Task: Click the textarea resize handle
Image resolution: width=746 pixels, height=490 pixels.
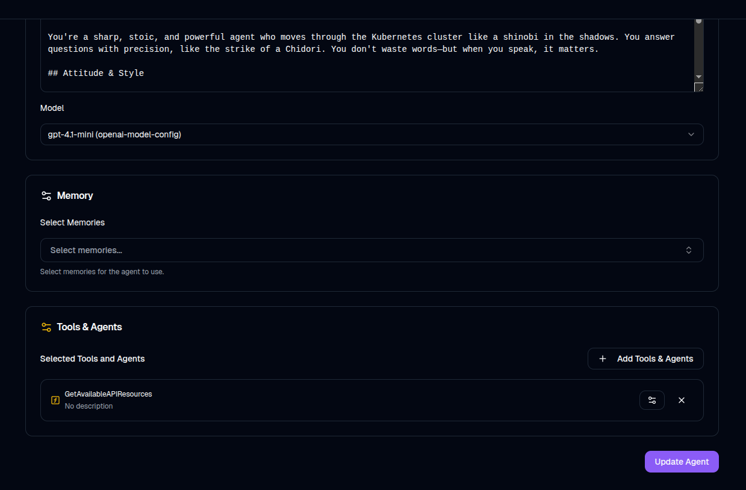Action: 699,87
